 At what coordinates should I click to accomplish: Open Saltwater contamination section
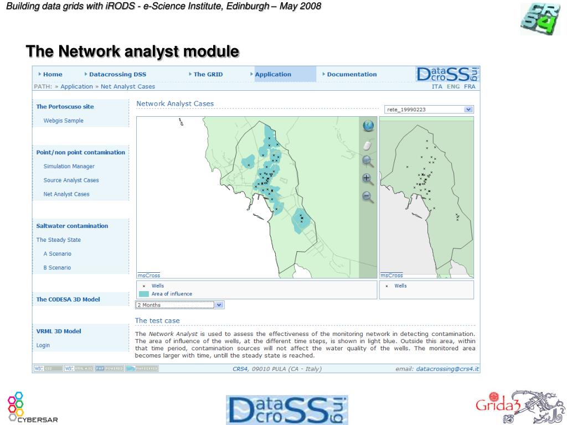click(72, 226)
